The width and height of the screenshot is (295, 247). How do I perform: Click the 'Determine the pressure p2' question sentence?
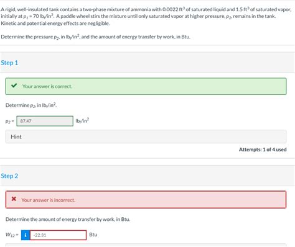click(95, 37)
